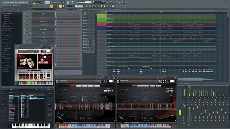Expand the Plugin presets browser folder
The height and width of the screenshot is (129, 230).
pyautogui.click(x=8, y=30)
